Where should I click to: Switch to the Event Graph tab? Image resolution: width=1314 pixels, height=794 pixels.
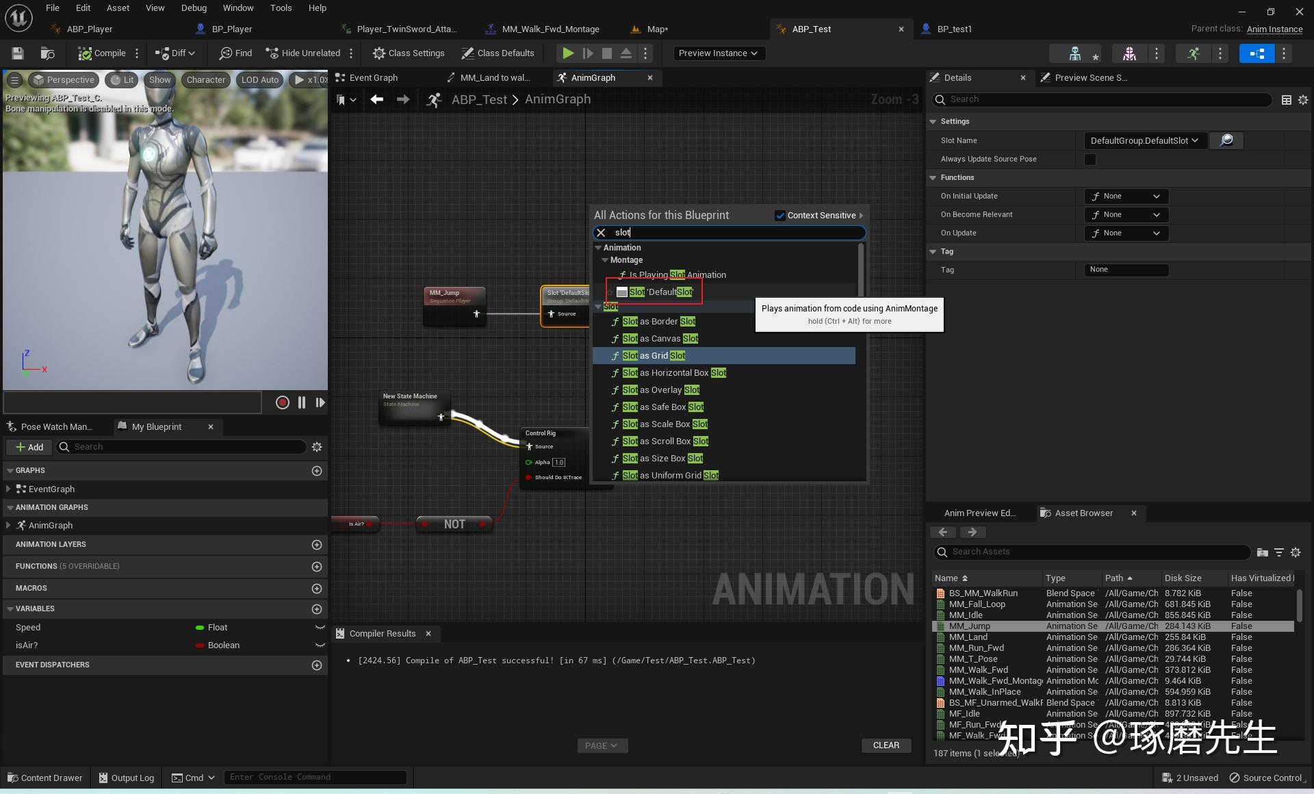pyautogui.click(x=373, y=78)
